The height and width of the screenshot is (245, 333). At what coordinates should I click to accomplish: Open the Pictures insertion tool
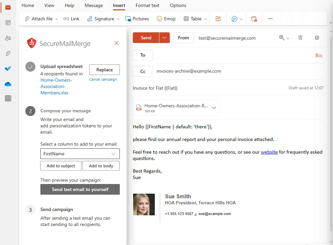(x=137, y=19)
